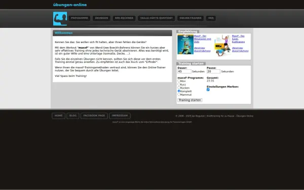
Task: Click the Training starten button
Action: (x=190, y=100)
